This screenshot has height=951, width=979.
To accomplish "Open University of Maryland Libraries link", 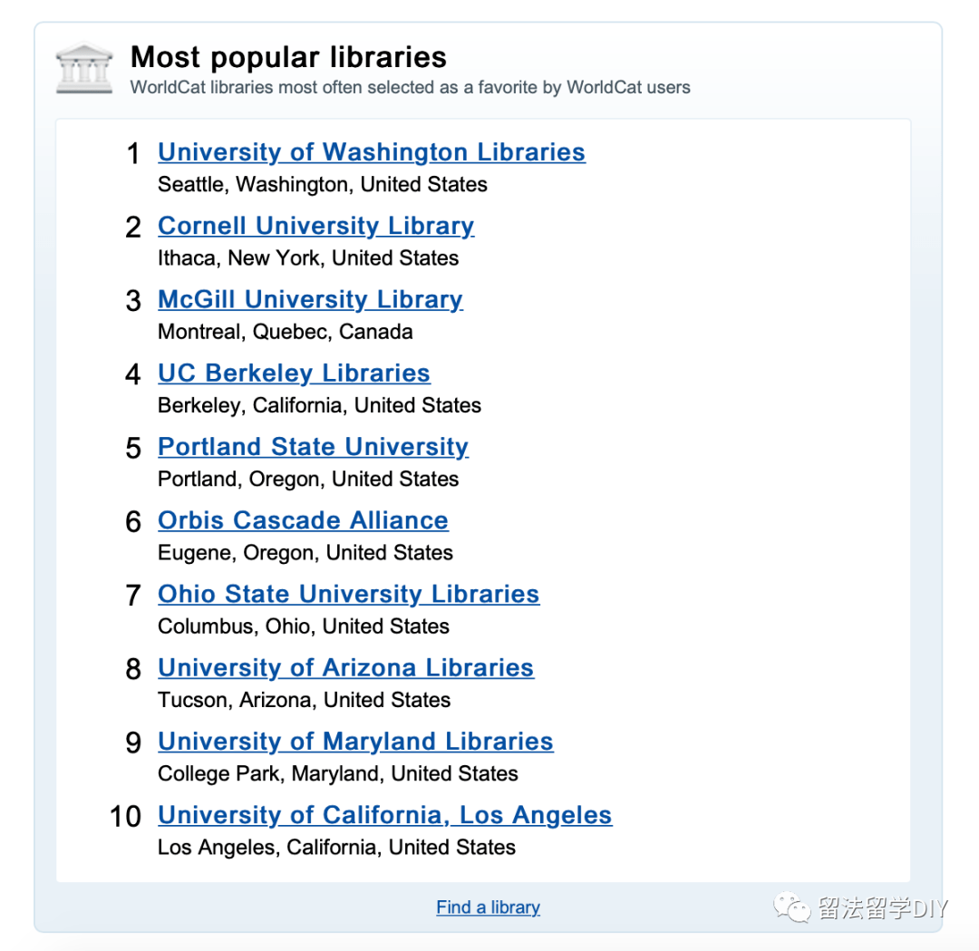I will coord(355,741).
